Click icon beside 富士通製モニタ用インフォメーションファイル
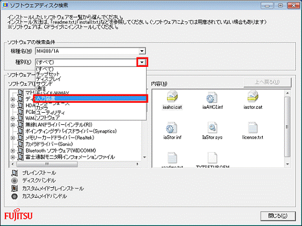Screen dimensions: 302x226 pos(20,157)
